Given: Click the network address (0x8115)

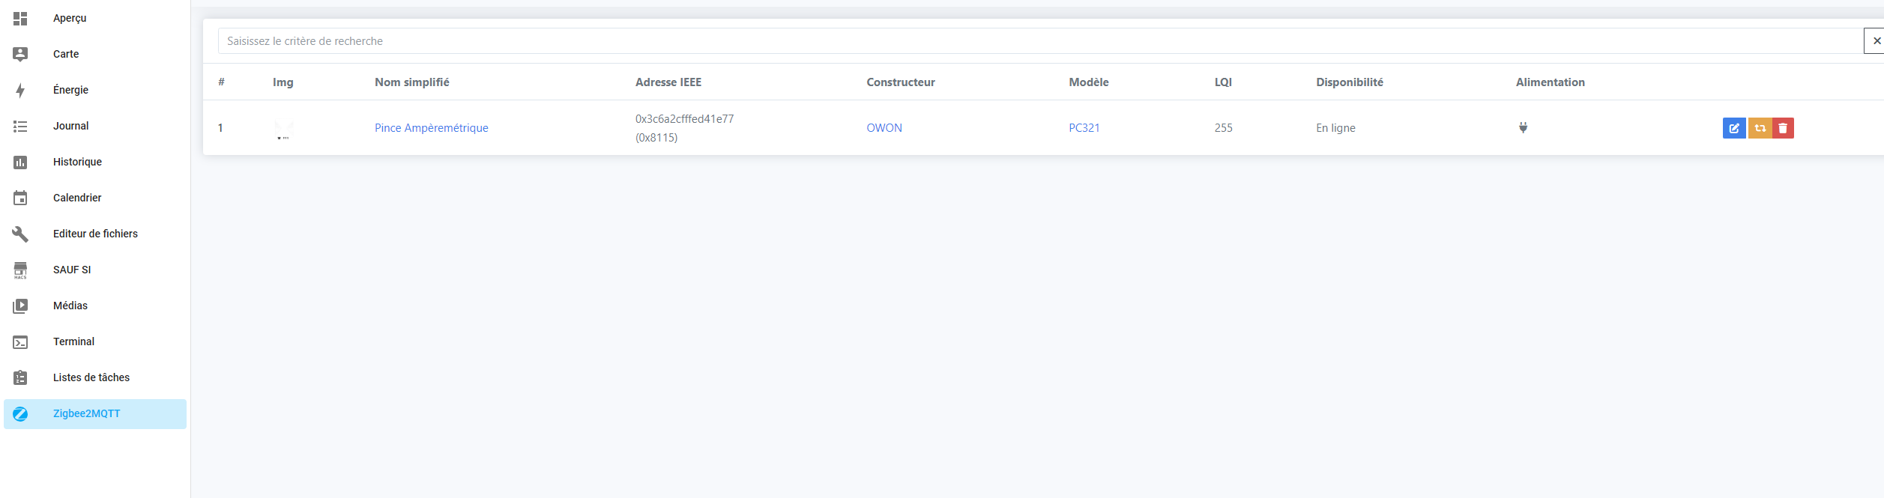Looking at the screenshot, I should (656, 138).
